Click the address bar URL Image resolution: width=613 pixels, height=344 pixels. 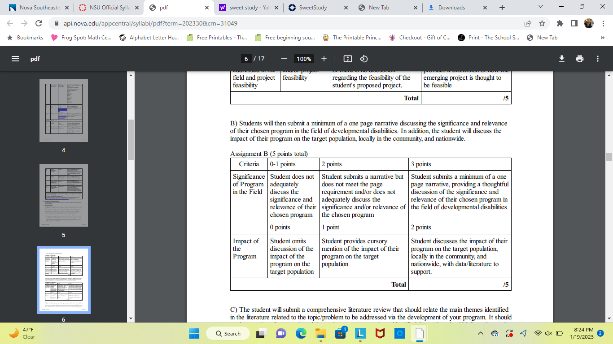(151, 23)
